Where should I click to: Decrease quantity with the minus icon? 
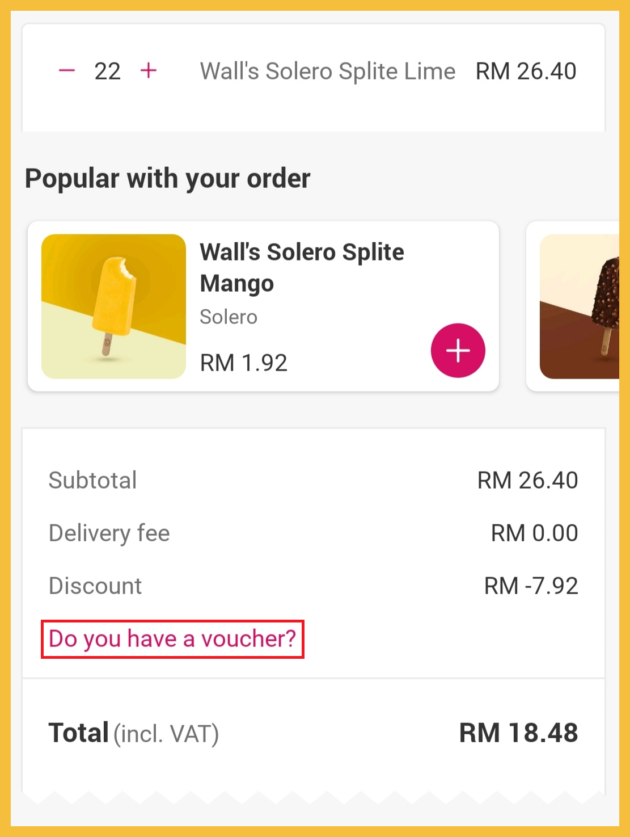coord(67,71)
